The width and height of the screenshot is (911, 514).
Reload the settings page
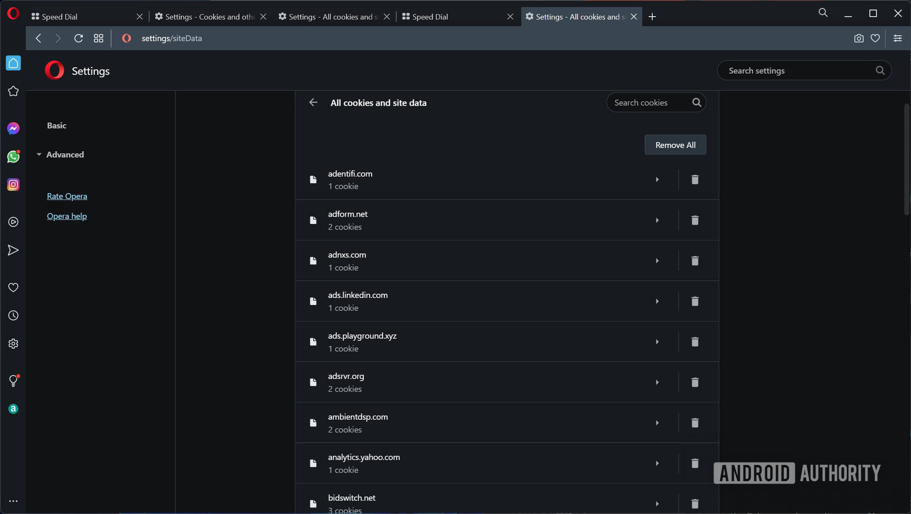[79, 38]
